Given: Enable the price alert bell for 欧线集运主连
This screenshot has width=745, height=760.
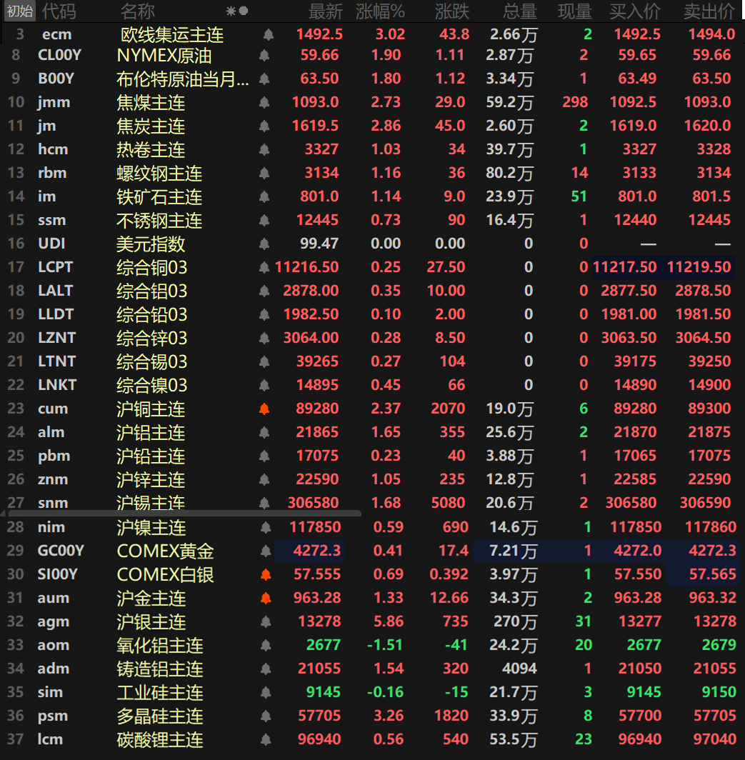Looking at the screenshot, I should 269,34.
